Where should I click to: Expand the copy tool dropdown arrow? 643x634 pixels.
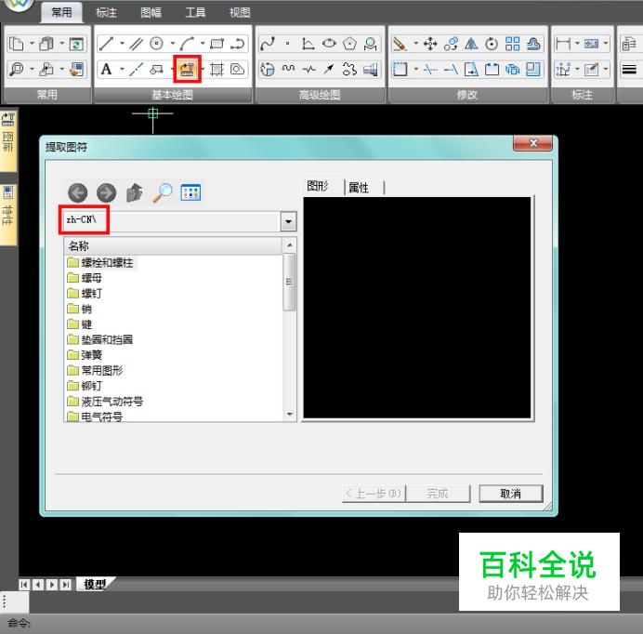[32, 44]
